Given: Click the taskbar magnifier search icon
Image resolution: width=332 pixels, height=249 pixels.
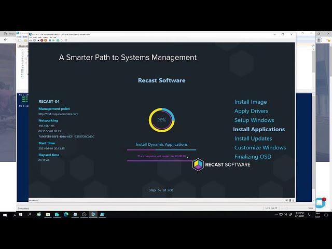Looking at the screenshot, I should pyautogui.click(x=30, y=214).
